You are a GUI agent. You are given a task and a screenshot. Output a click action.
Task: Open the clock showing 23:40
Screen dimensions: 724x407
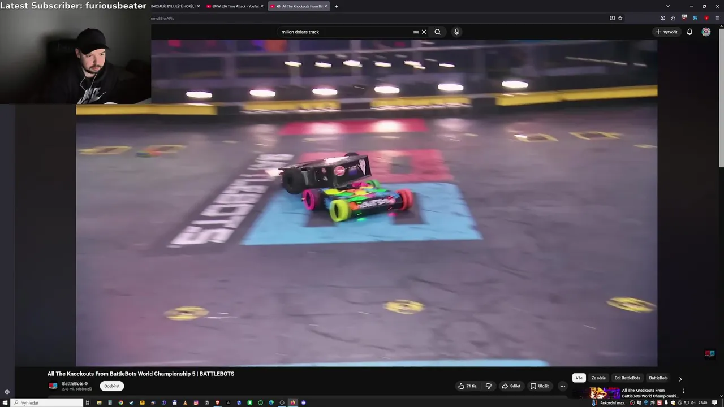(x=703, y=402)
